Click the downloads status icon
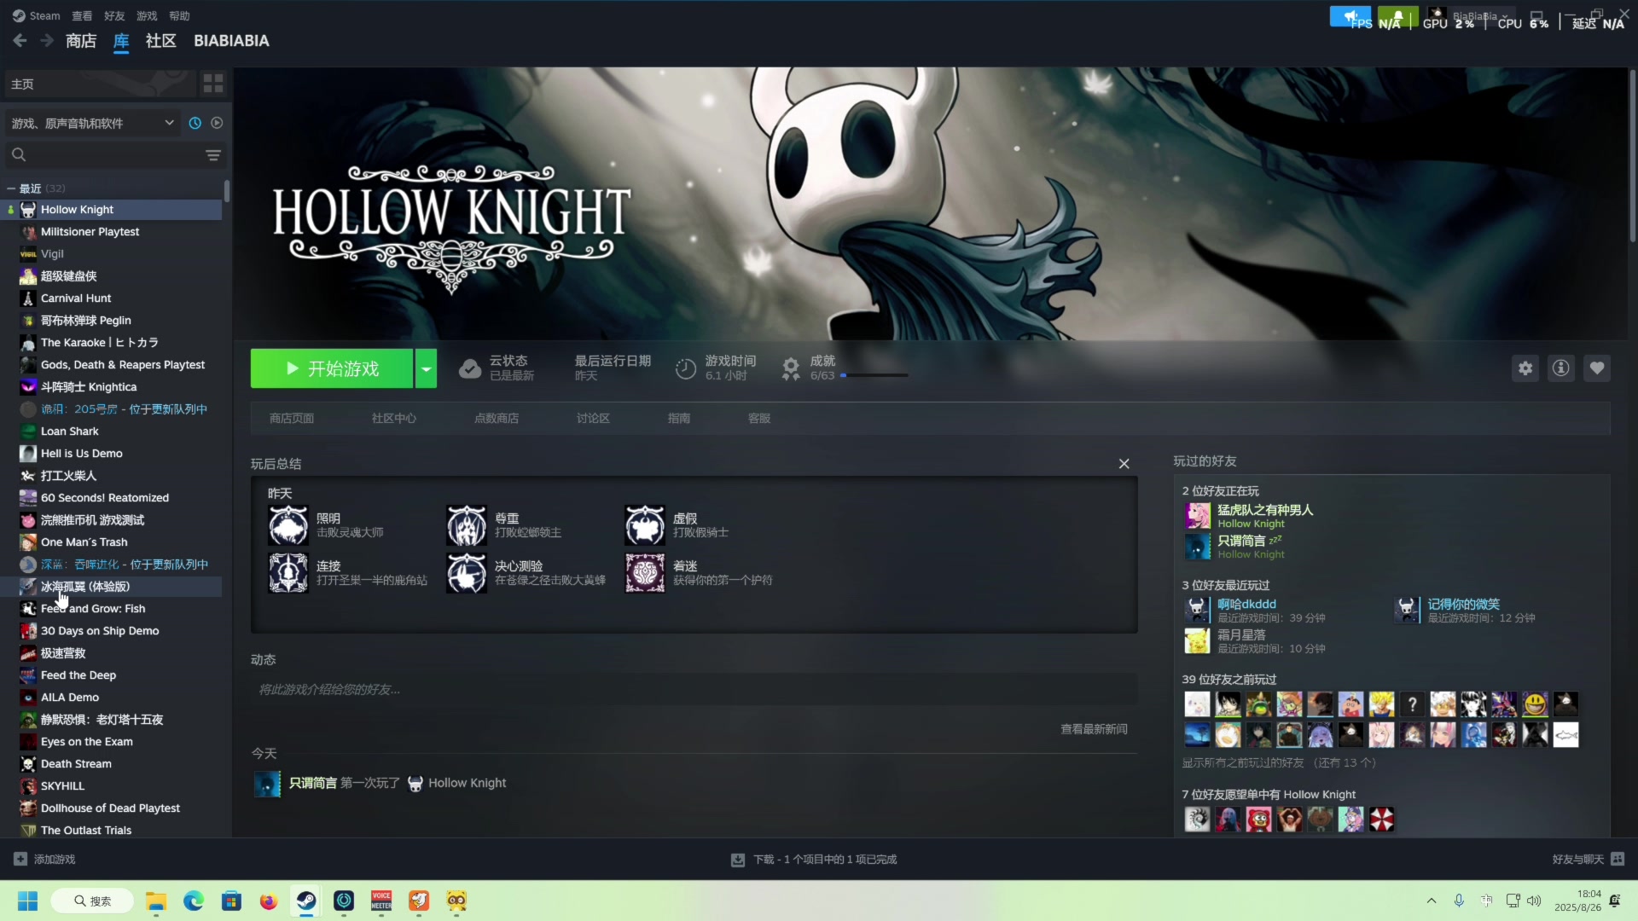The height and width of the screenshot is (921, 1638). [x=738, y=860]
